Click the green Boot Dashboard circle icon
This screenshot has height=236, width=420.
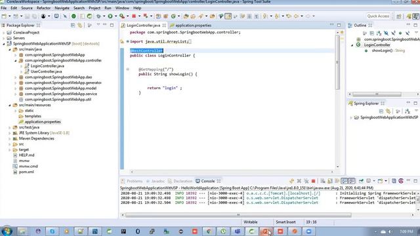coord(73,16)
